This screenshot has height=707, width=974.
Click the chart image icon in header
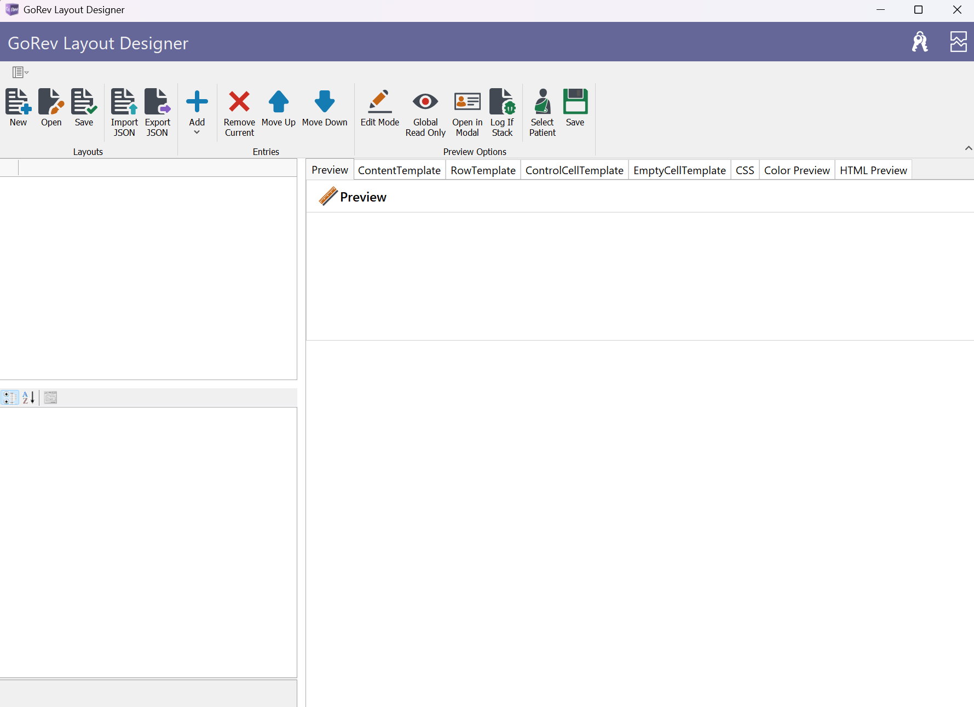coord(958,42)
